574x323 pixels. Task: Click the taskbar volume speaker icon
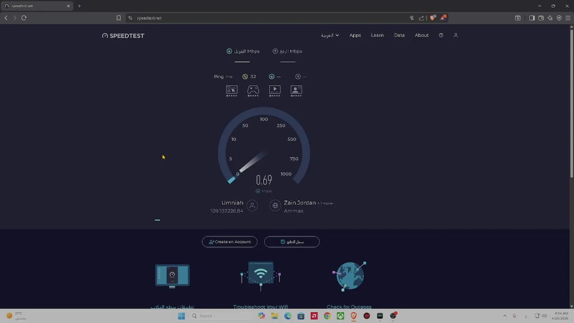[544, 316]
